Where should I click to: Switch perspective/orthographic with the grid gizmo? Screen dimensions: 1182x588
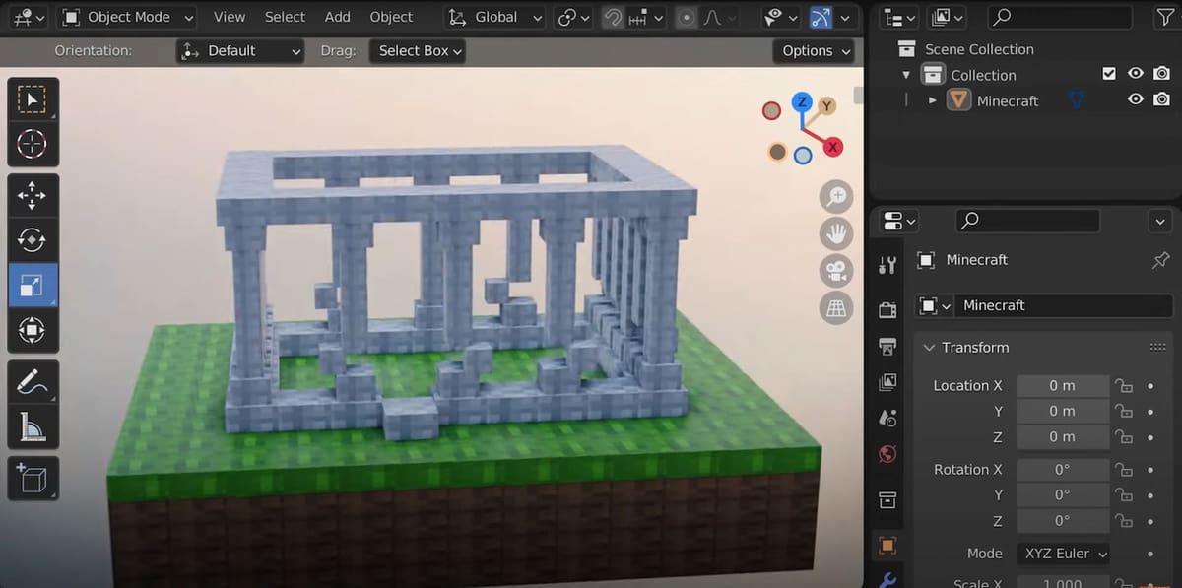(x=836, y=308)
